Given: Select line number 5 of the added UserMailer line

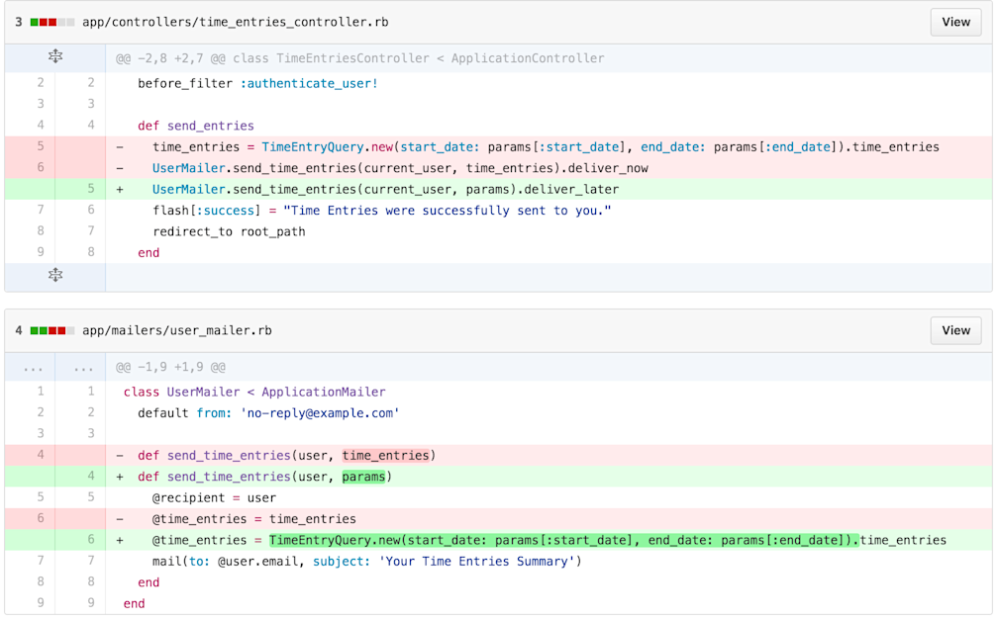Looking at the screenshot, I should coord(90,189).
